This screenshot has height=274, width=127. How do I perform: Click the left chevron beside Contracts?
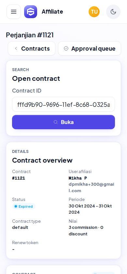point(16,48)
